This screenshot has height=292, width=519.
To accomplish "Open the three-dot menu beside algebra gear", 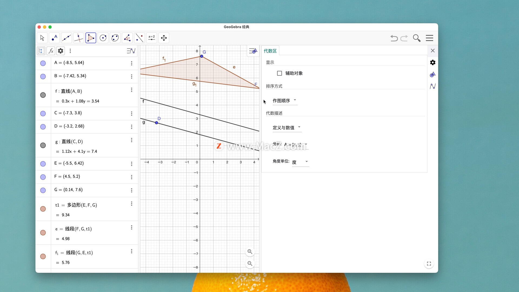I will pos(70,51).
